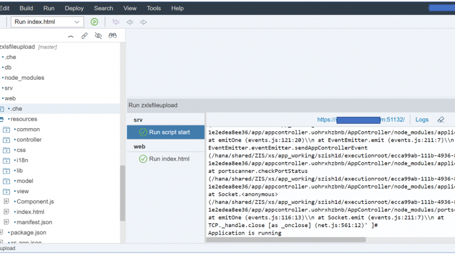The height and width of the screenshot is (255, 455).
Task: Collapse the resources folder icon
Action: tap(1, 119)
